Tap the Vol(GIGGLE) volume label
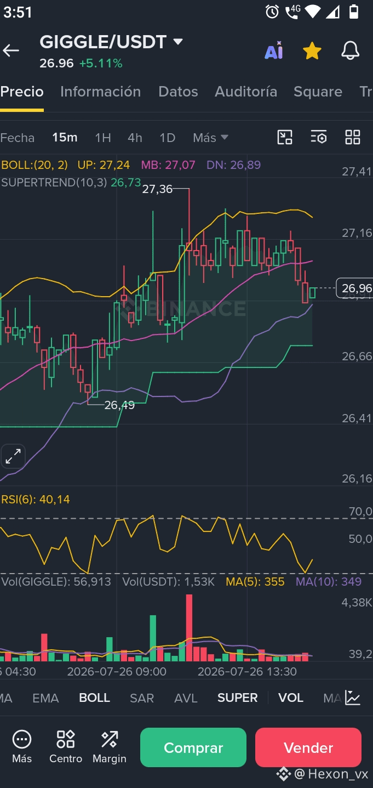This screenshot has height=788, width=373. tap(56, 582)
